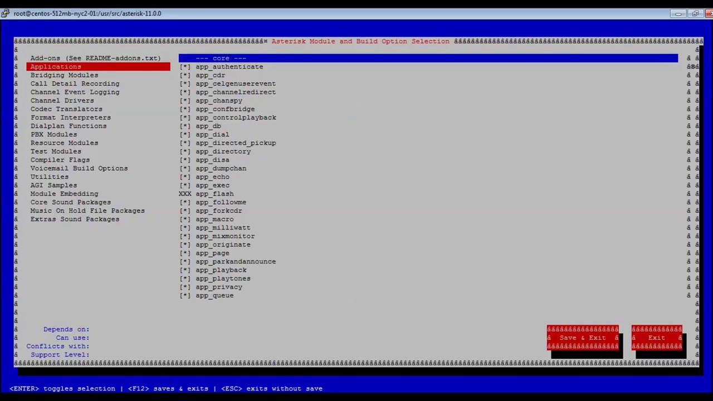The image size is (713, 401).
Task: Toggle the app_playtones checkbox
Action: click(x=185, y=278)
